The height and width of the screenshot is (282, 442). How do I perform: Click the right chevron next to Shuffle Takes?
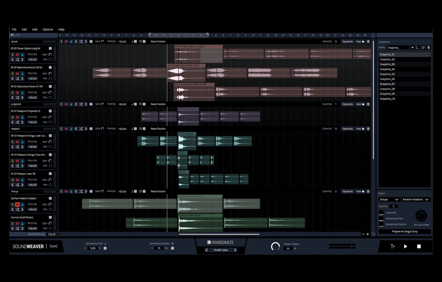pyautogui.click(x=235, y=250)
